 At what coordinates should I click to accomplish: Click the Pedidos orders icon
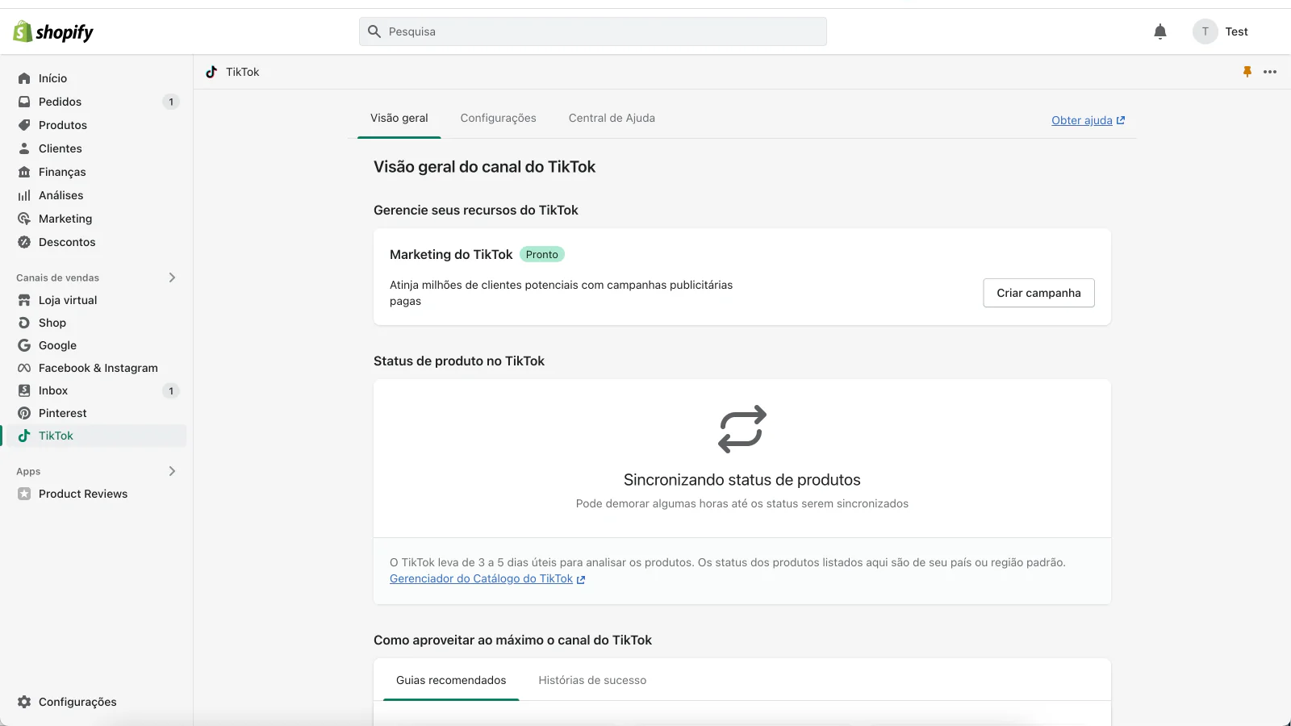point(24,102)
